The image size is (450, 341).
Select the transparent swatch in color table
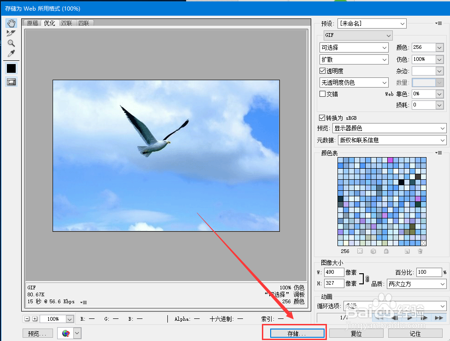point(423,243)
